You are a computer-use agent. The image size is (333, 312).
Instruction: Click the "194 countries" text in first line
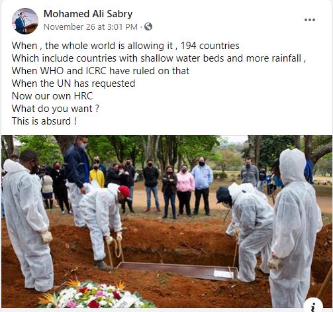click(x=210, y=46)
